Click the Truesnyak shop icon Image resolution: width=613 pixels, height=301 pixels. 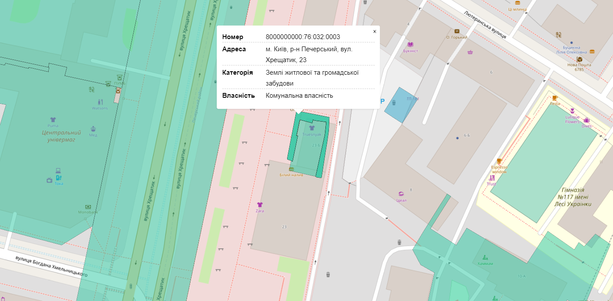(312, 128)
